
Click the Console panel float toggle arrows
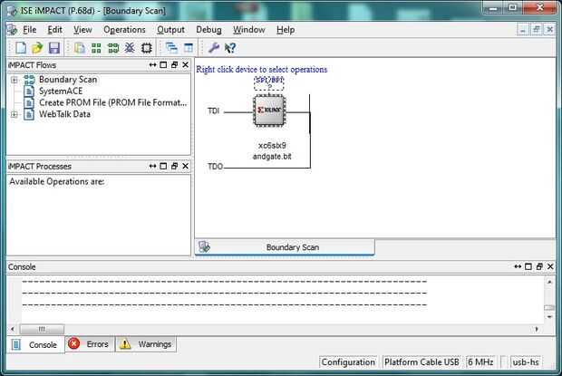(518, 266)
